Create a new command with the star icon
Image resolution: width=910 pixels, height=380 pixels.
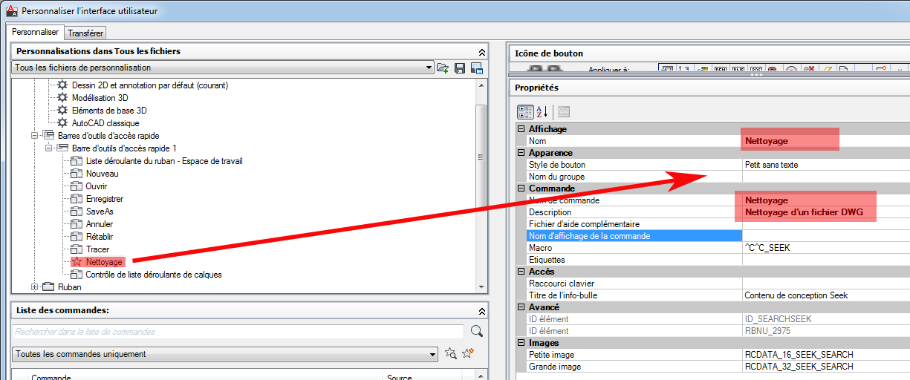[468, 354]
